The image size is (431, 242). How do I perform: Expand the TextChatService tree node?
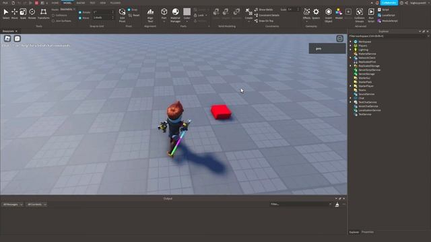pos(350,102)
